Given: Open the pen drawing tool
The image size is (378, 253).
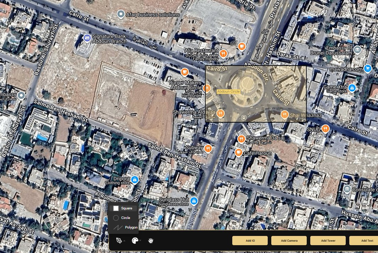Looking at the screenshot, I should [x=119, y=240].
